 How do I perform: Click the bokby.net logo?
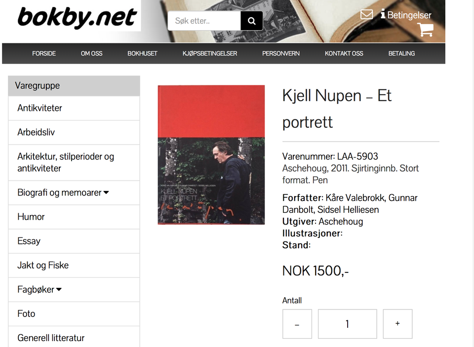(x=78, y=17)
